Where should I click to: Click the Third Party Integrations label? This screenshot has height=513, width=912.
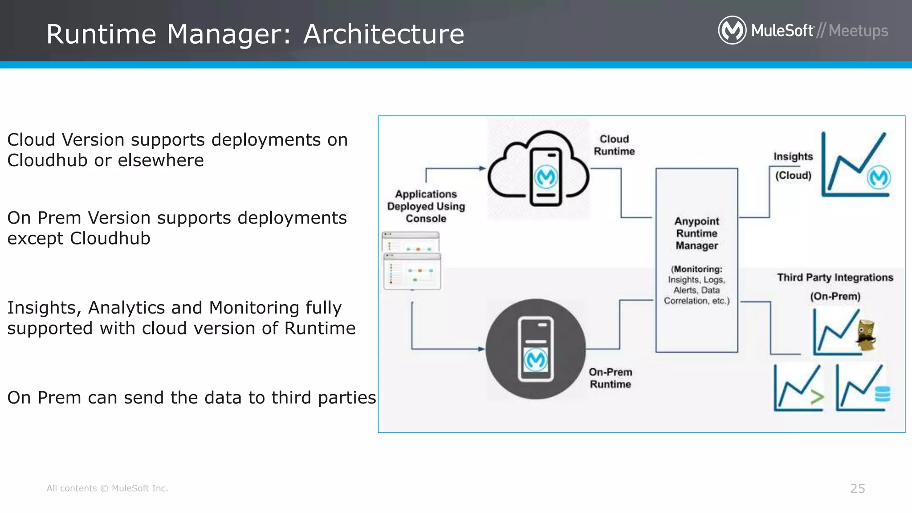click(835, 277)
